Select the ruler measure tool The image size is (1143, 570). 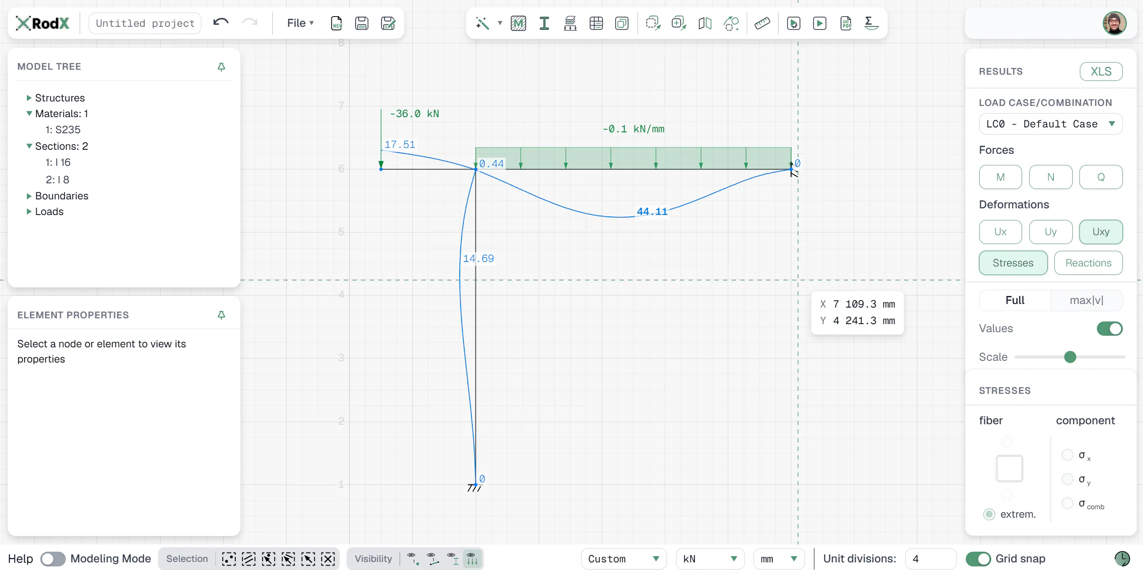pyautogui.click(x=762, y=23)
